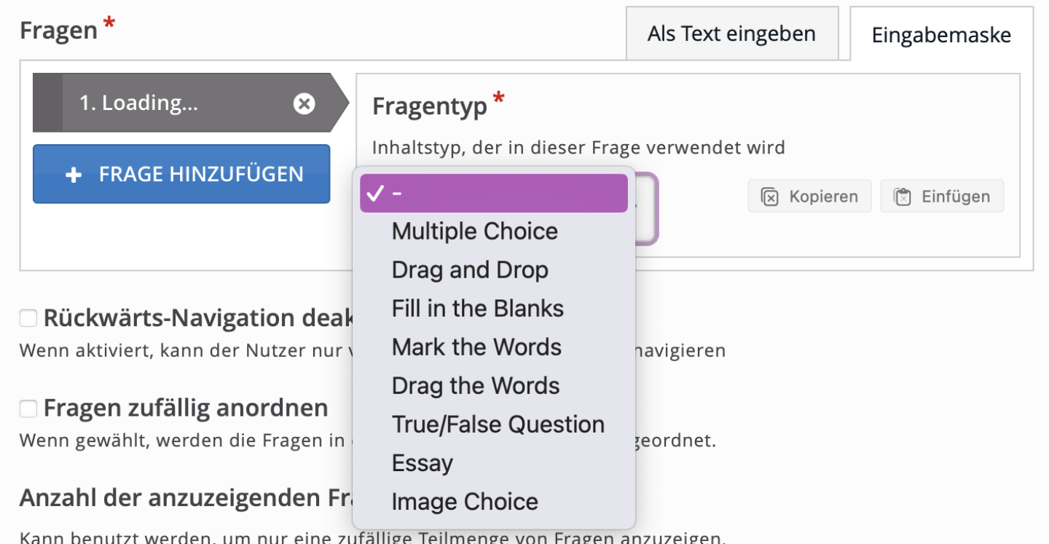The width and height of the screenshot is (1049, 544).
Task: Select the "1. Loading..." question entry
Action: tap(160, 103)
